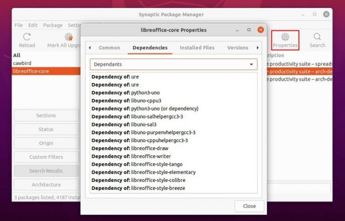
Task: Open the Dependants dropdown
Action: 174,64
